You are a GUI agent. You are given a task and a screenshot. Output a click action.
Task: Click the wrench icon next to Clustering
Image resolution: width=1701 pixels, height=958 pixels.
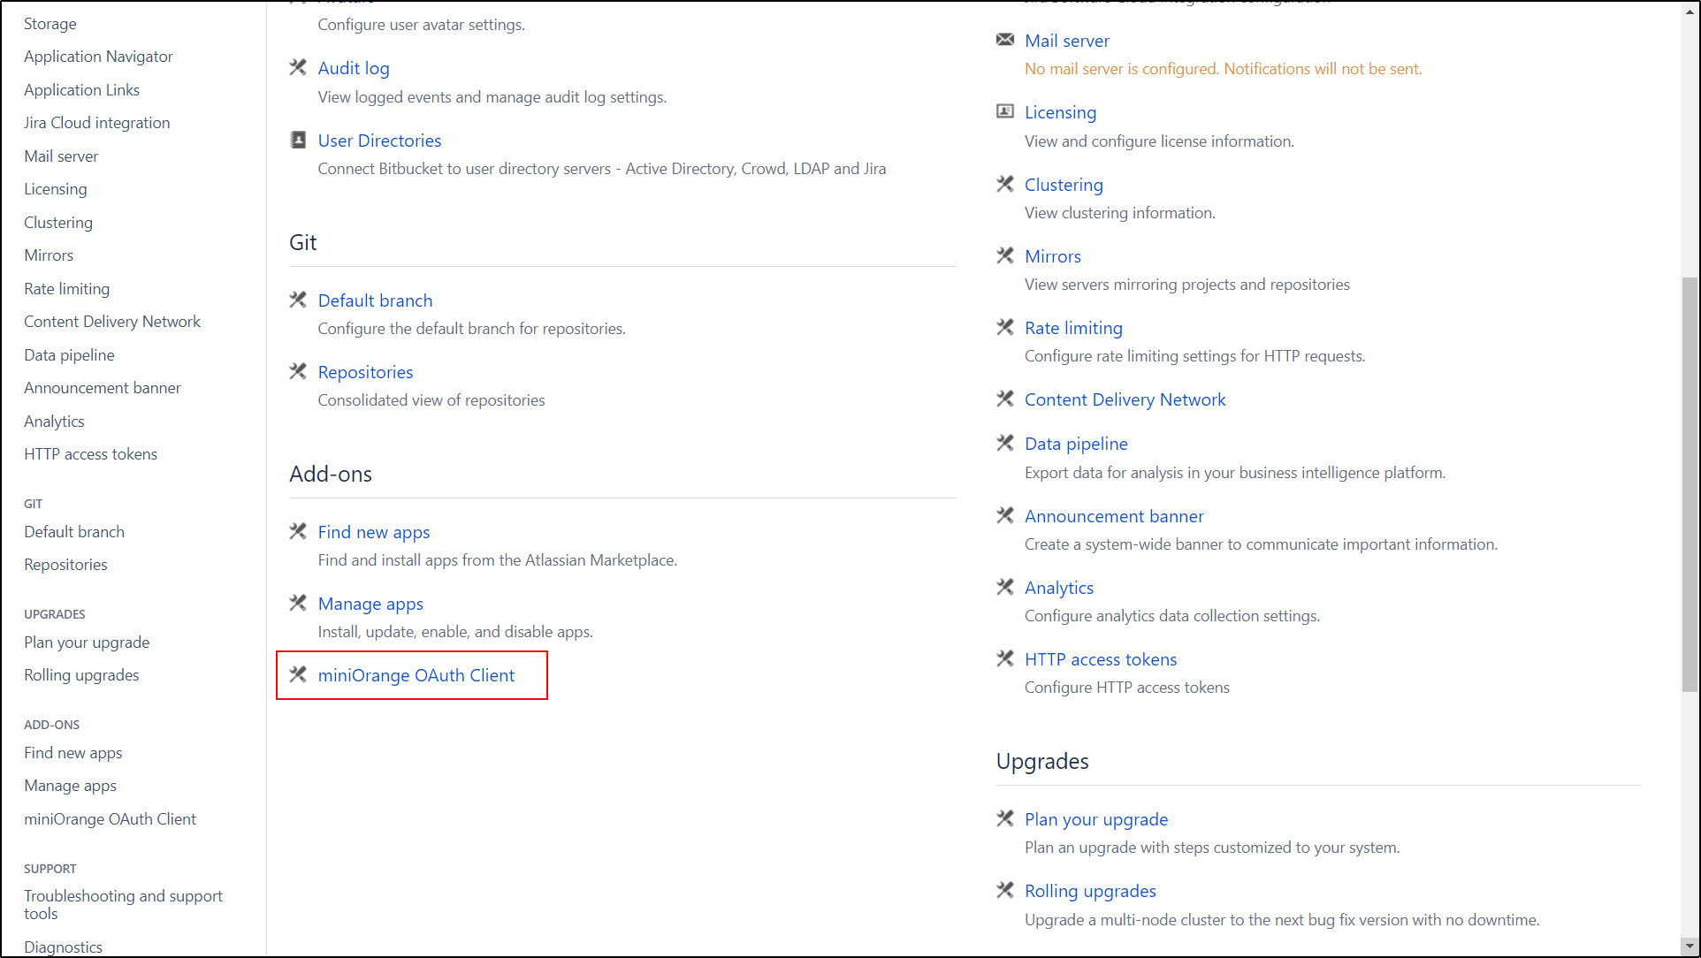[x=1005, y=184]
